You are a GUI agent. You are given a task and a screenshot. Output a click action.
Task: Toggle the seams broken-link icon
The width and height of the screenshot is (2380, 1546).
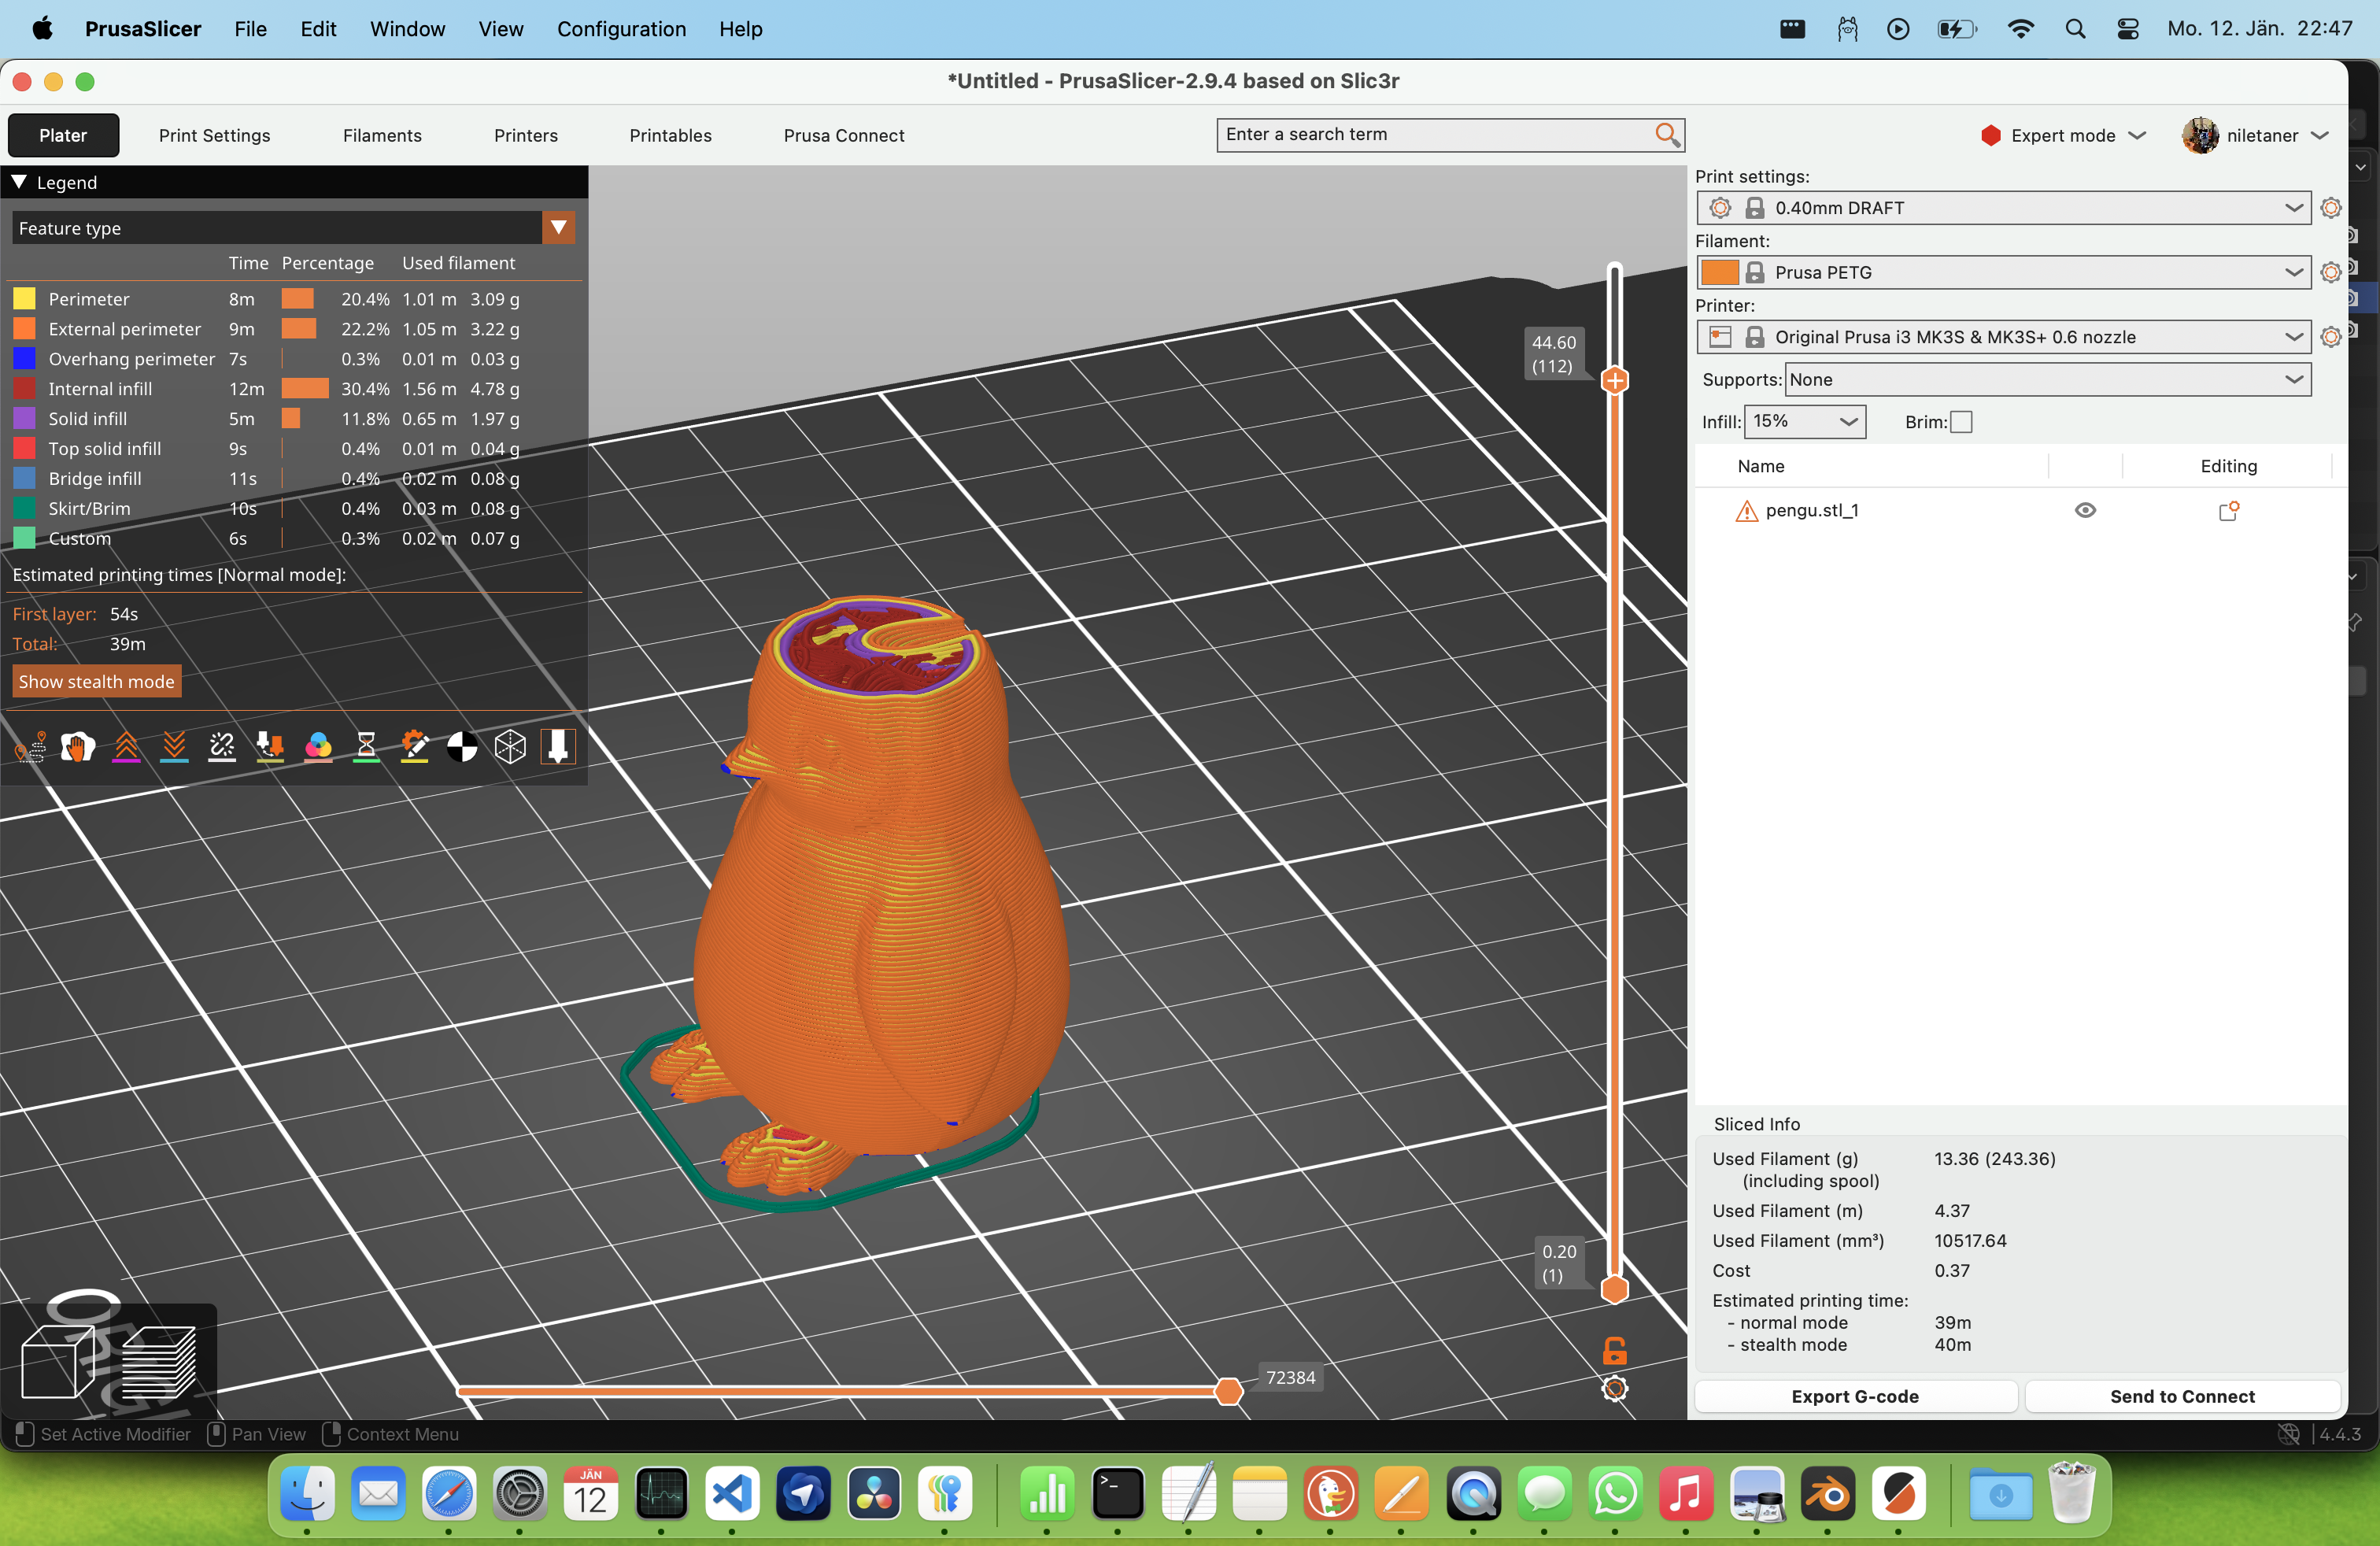[222, 746]
